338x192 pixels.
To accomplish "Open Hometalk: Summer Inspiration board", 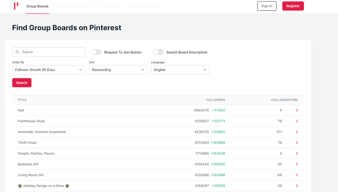I will 42,131.
